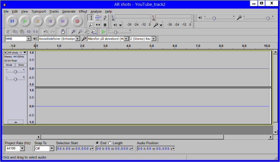Click the track pan L/R slider handle
Viewport: 280px width, 162px height.
pyautogui.click(x=15, y=79)
